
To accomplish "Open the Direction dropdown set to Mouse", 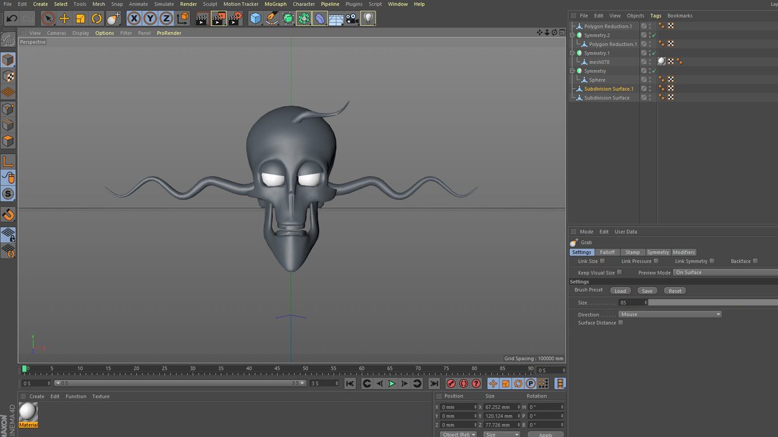I will point(670,314).
